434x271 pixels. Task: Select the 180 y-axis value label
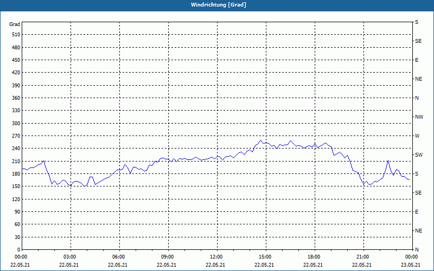[16, 174]
